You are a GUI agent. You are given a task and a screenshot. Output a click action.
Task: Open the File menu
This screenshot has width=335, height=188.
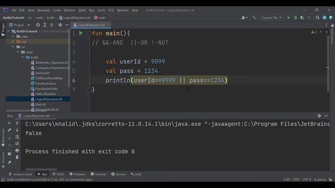14,10
